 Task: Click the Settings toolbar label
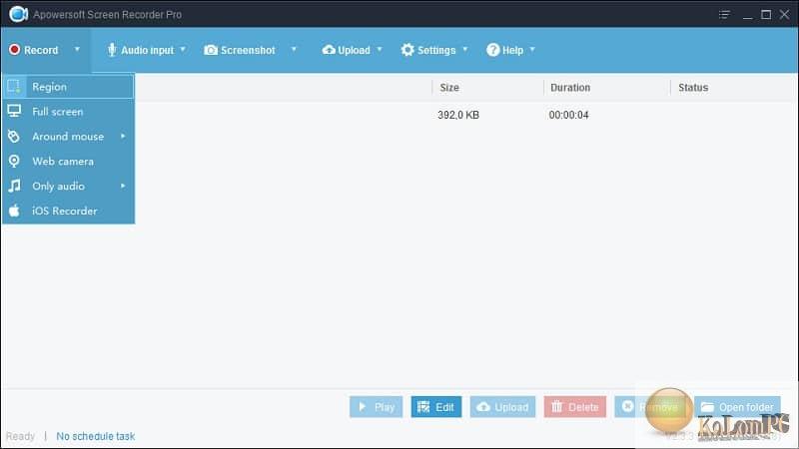click(x=436, y=50)
